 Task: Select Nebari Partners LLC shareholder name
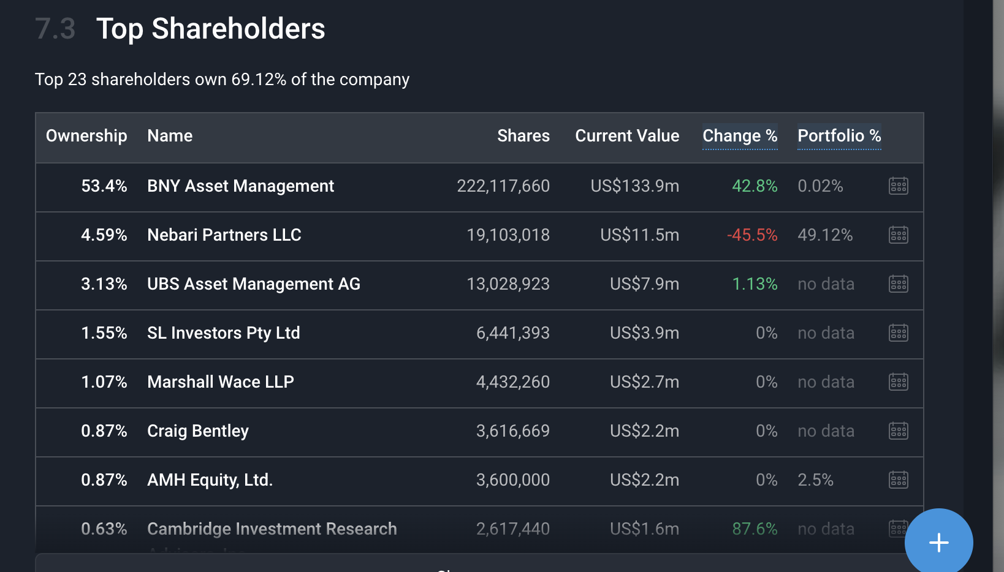[x=224, y=235]
